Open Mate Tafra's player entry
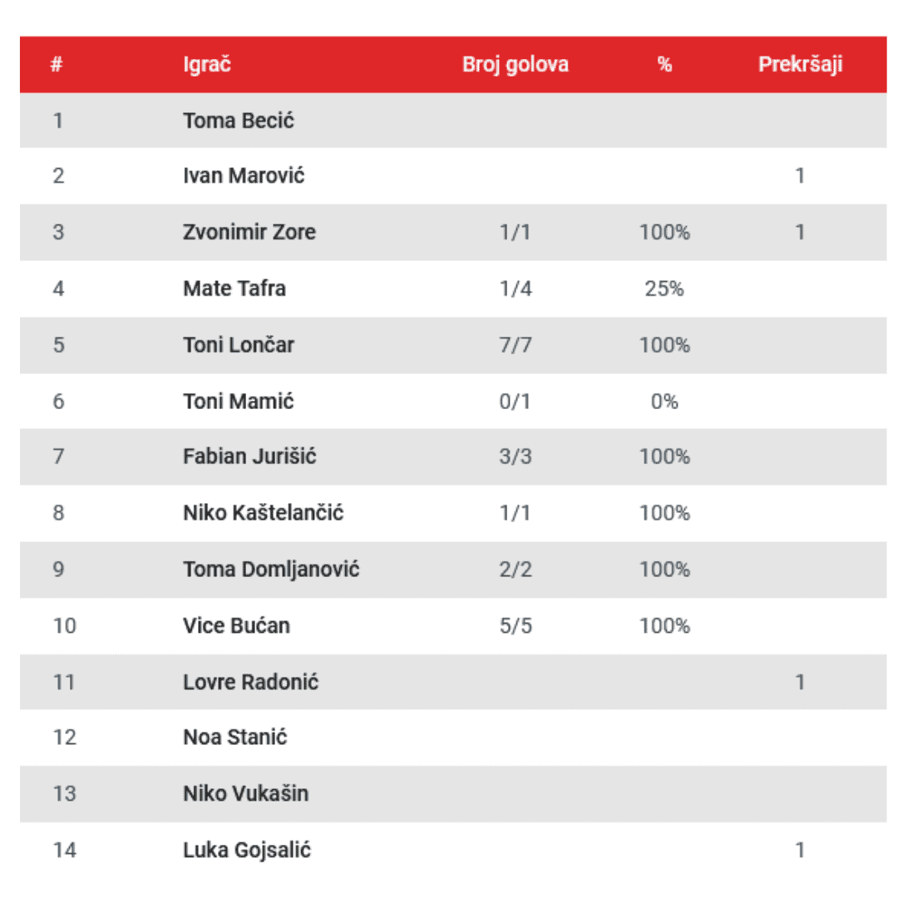 234,289
